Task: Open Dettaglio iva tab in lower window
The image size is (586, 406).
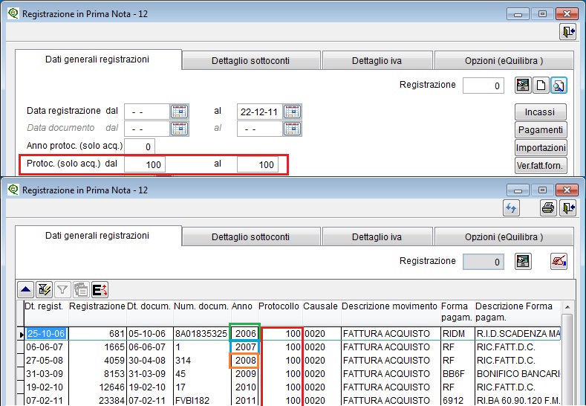Action: [377, 237]
